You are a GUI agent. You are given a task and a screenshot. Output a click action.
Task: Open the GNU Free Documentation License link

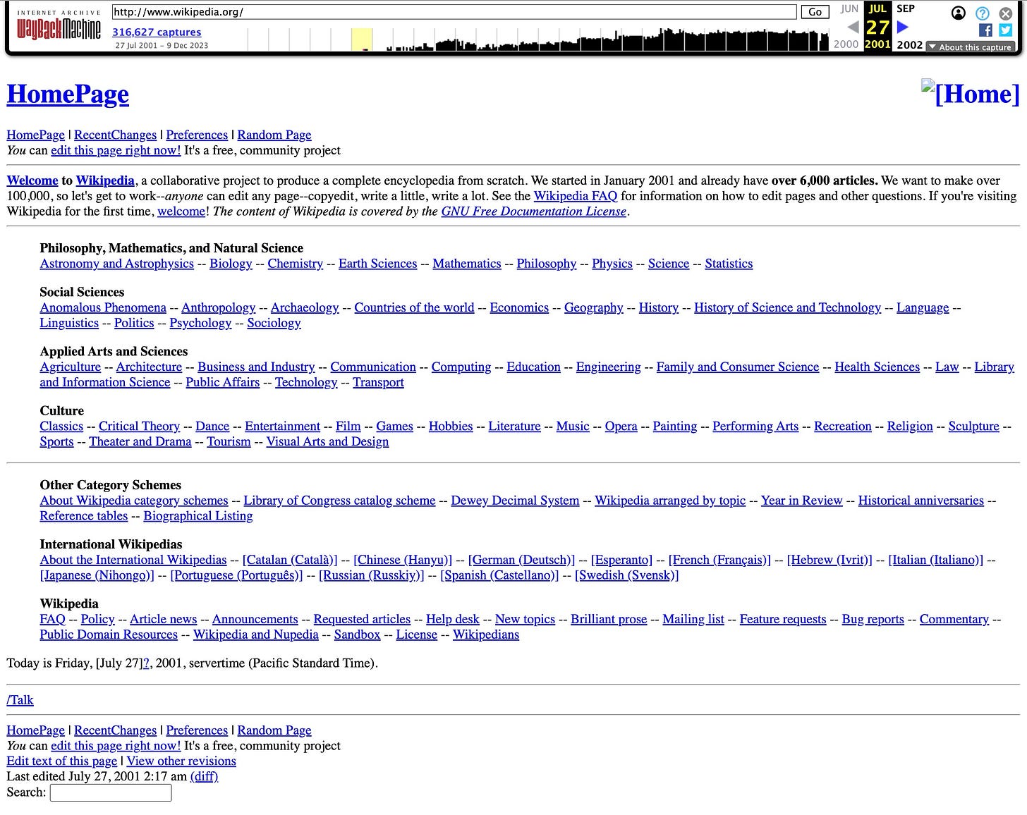tap(534, 212)
